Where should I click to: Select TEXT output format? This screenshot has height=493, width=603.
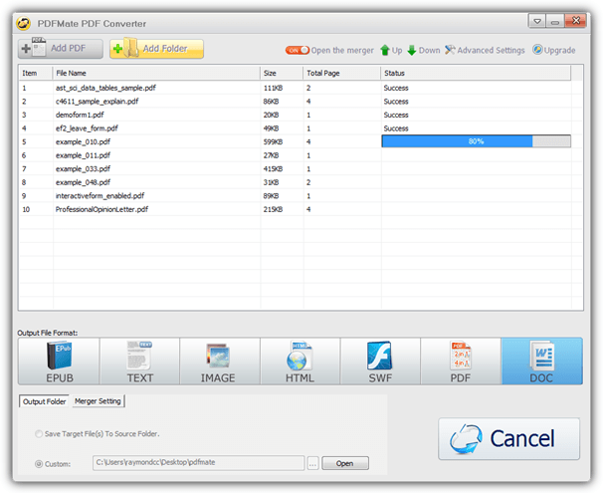[x=139, y=361]
